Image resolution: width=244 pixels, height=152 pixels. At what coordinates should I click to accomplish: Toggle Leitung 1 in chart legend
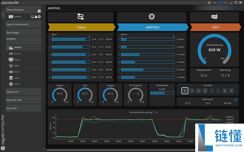pyautogui.click(x=229, y=117)
